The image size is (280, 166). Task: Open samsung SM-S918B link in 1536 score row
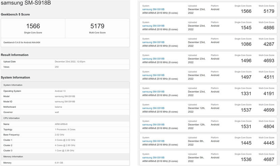[153, 158]
